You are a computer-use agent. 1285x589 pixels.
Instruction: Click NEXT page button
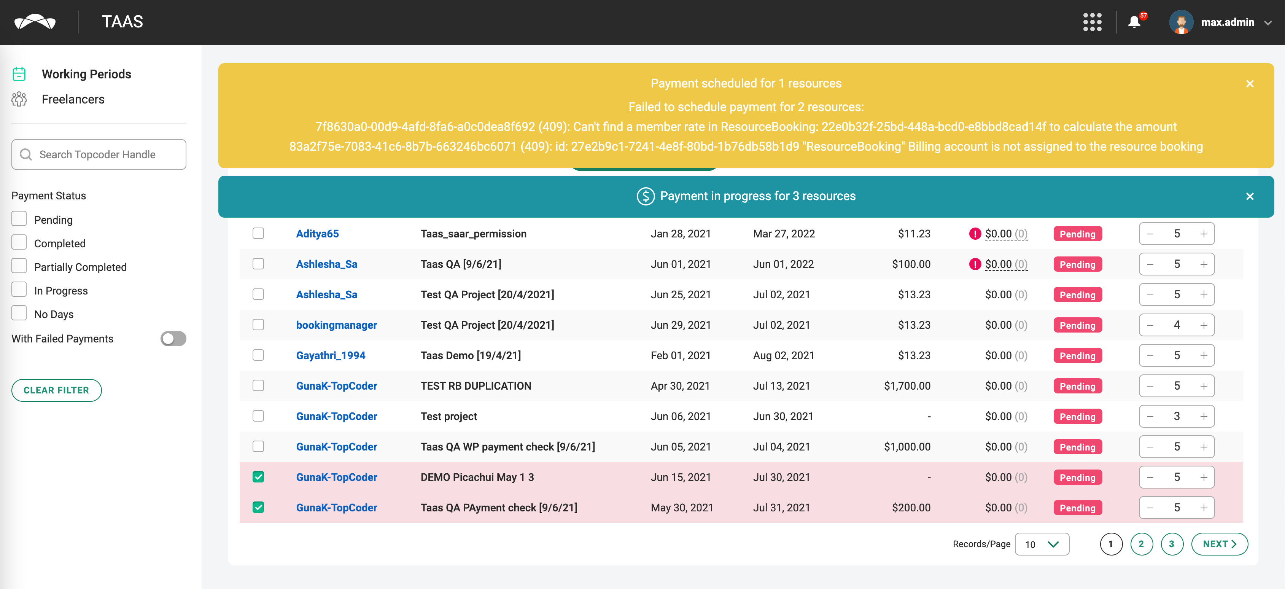click(1219, 544)
